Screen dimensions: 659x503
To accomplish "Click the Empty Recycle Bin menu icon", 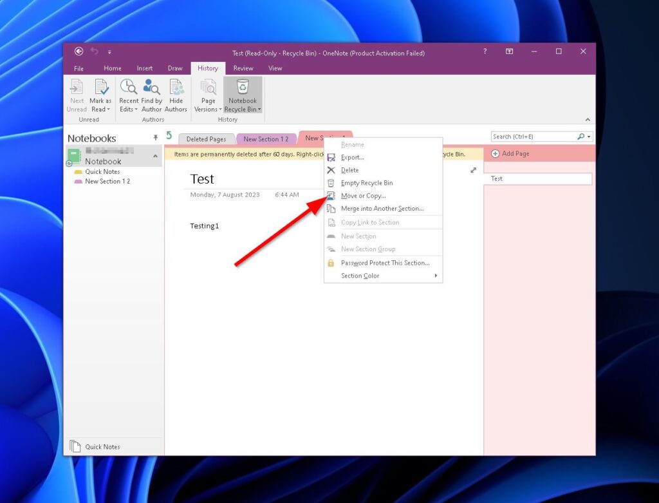I will coord(331,183).
